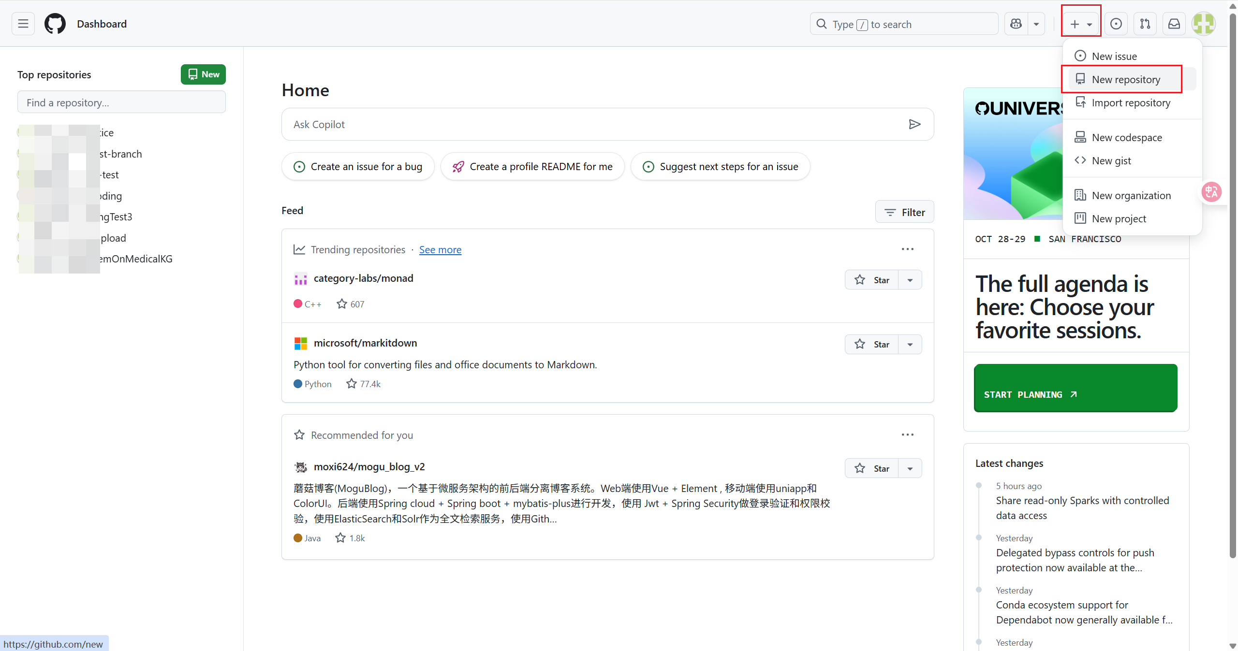The width and height of the screenshot is (1238, 651).
Task: Expand star list dropdown for category-labs/monad
Action: [910, 280]
